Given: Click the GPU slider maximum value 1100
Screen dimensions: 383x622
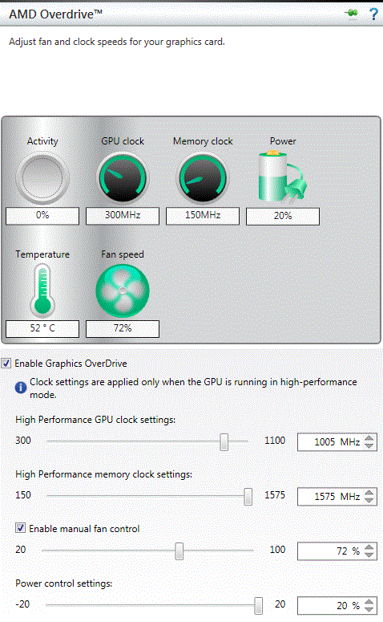Looking at the screenshot, I should coord(275,441).
